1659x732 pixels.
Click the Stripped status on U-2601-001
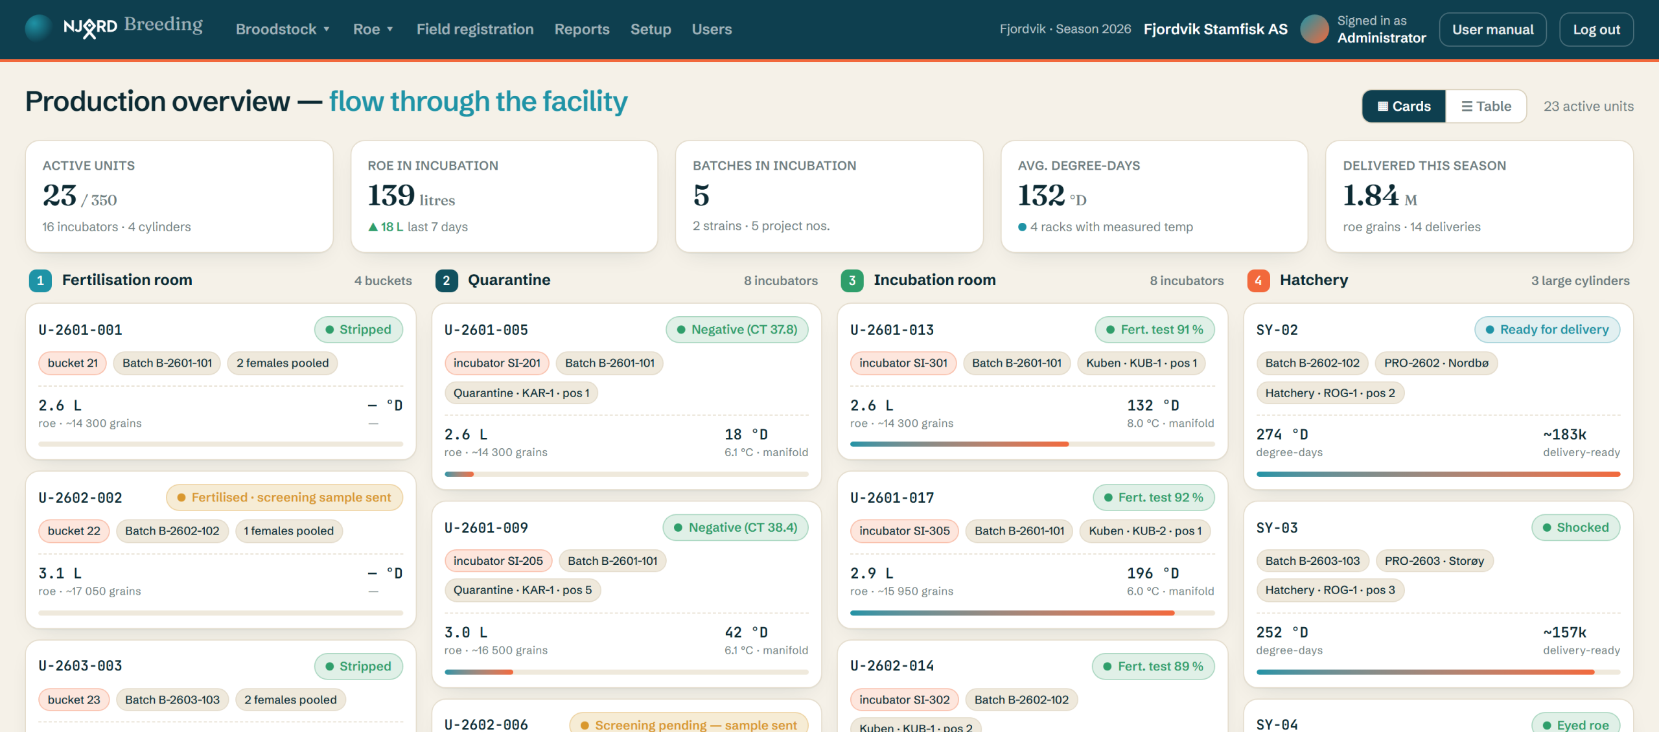point(358,330)
